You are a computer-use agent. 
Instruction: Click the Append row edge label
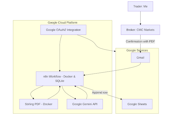pos(100,93)
